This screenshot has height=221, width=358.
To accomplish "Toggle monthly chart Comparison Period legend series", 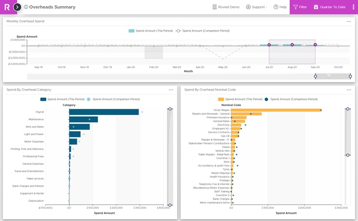I will point(202,31).
